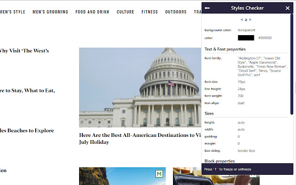
Task: Go to the Culture section
Action: 125,12
